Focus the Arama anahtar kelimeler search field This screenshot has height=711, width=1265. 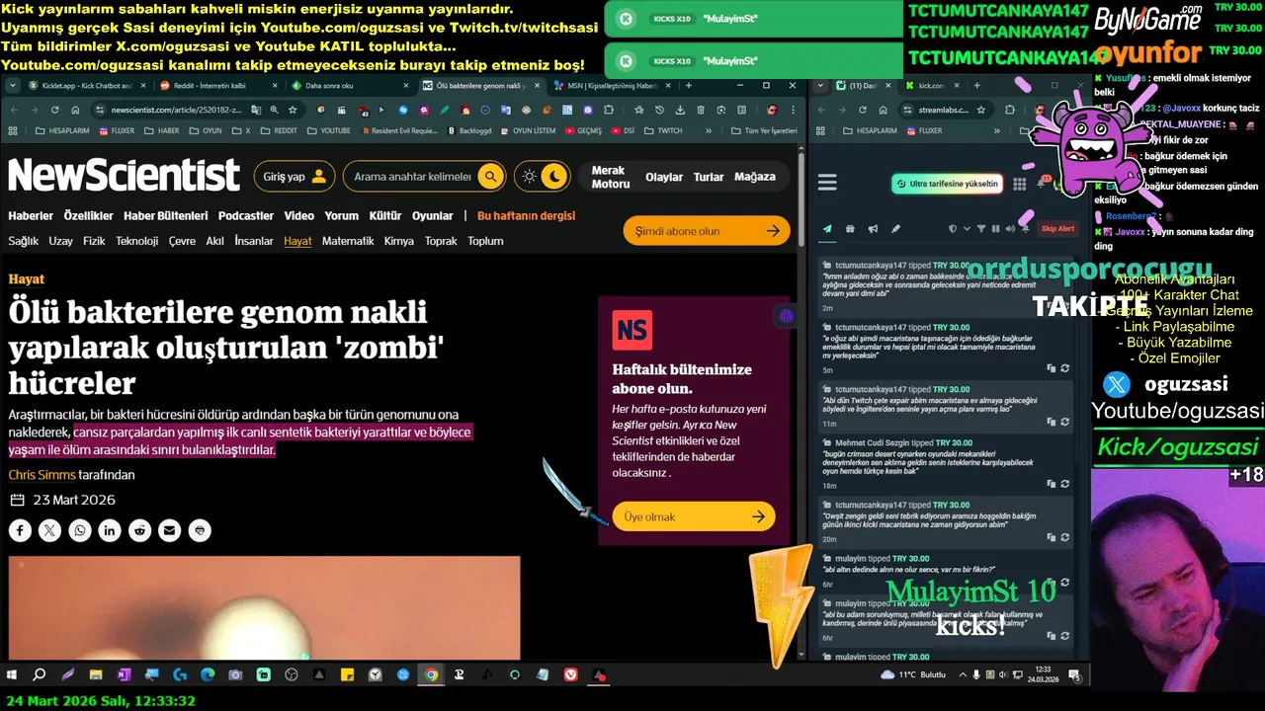coord(412,177)
